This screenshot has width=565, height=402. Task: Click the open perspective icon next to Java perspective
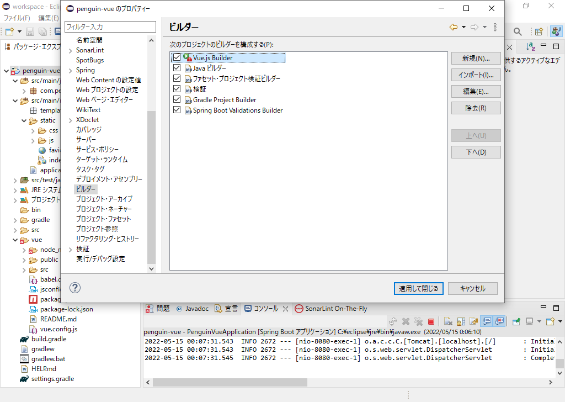(539, 31)
